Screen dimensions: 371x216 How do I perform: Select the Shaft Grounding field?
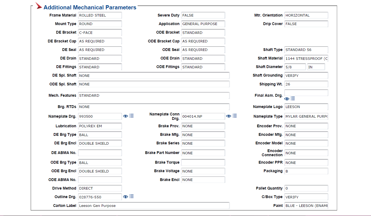point(306,75)
